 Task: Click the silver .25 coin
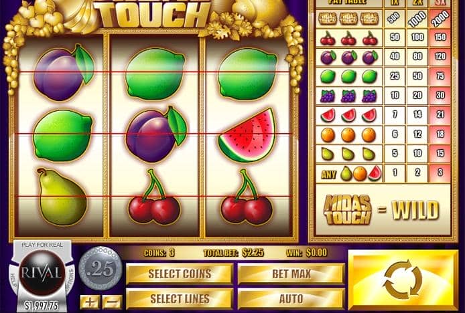101,269
